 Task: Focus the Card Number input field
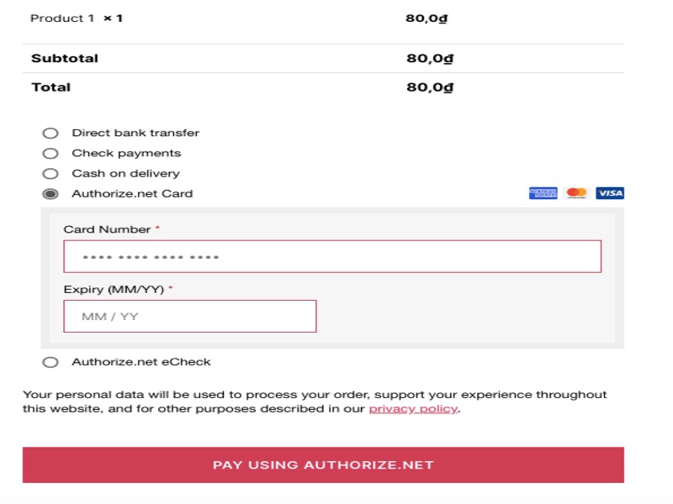(332, 256)
